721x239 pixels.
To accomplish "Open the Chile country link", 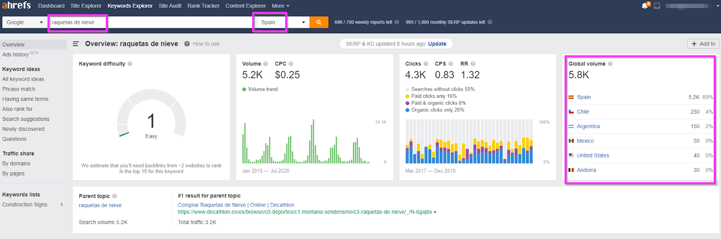I will click(583, 112).
